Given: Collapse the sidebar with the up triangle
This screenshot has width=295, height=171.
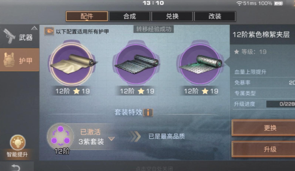Looking at the screenshot, I should [34, 28].
